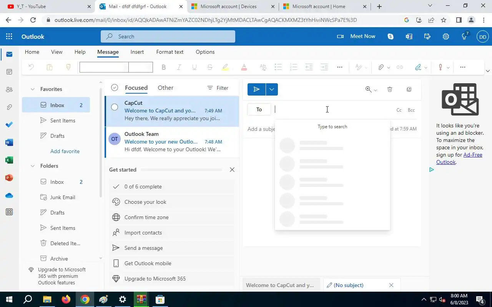Click Add favorite link

[x=65, y=151]
